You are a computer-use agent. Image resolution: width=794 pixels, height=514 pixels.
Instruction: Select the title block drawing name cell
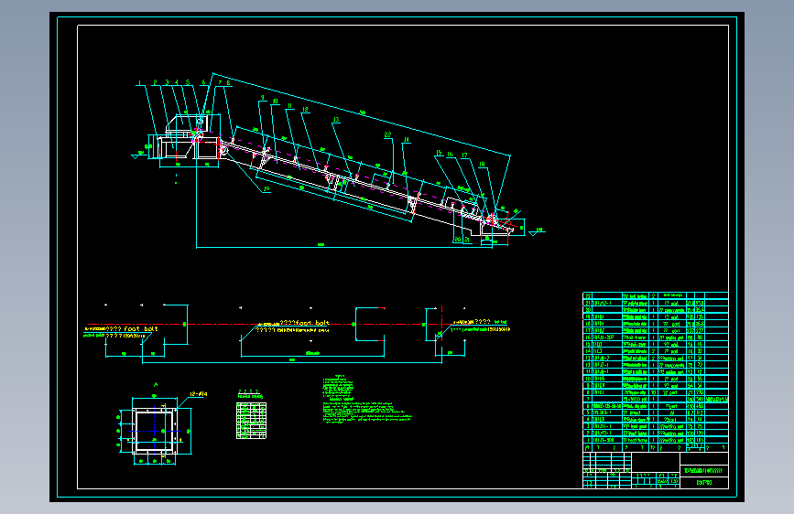tap(704, 470)
